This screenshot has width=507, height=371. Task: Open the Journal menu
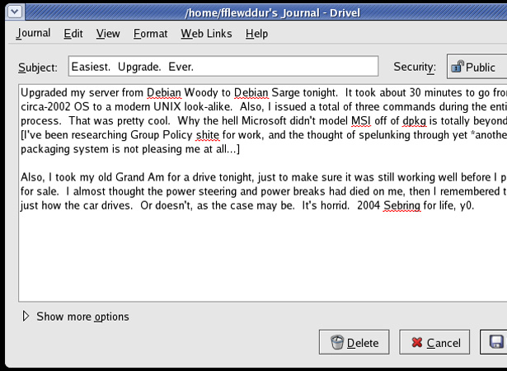tap(33, 33)
